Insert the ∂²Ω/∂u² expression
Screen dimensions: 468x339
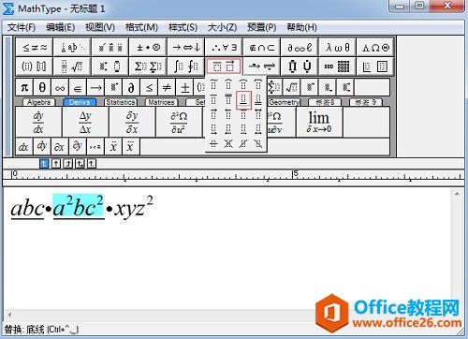coord(179,122)
